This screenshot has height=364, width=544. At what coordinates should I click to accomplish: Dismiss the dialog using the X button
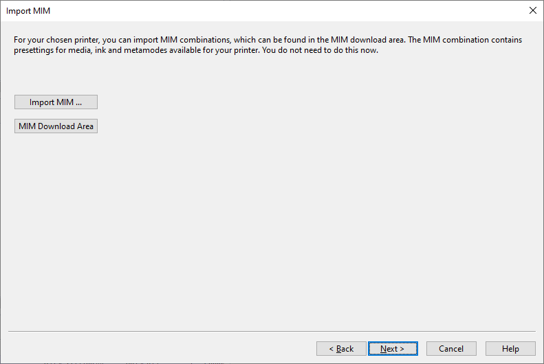coord(532,10)
